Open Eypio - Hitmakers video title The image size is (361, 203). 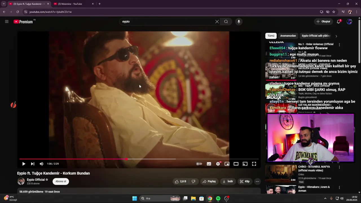click(x=314, y=189)
